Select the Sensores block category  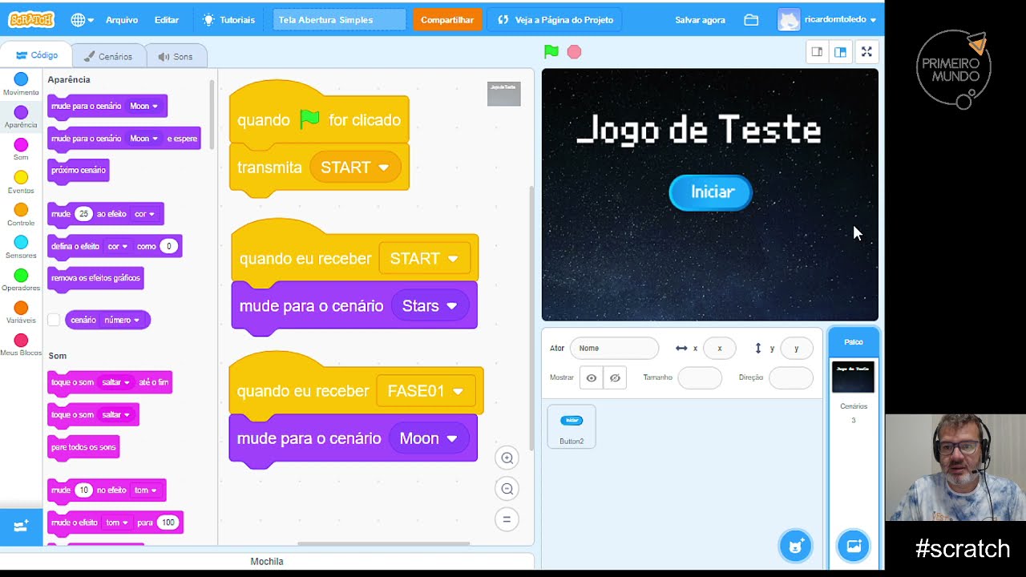point(21,248)
